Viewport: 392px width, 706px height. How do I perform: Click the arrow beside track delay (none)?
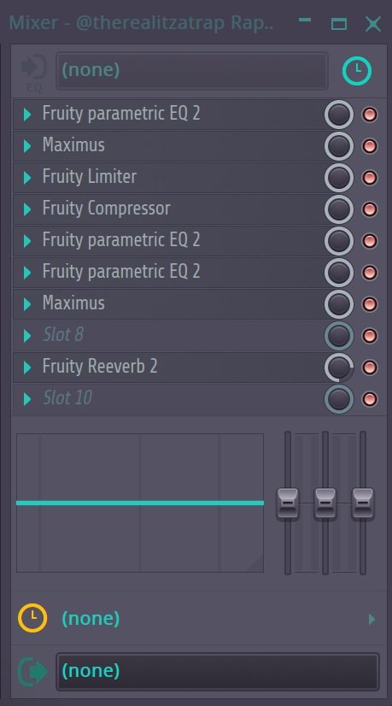[372, 619]
